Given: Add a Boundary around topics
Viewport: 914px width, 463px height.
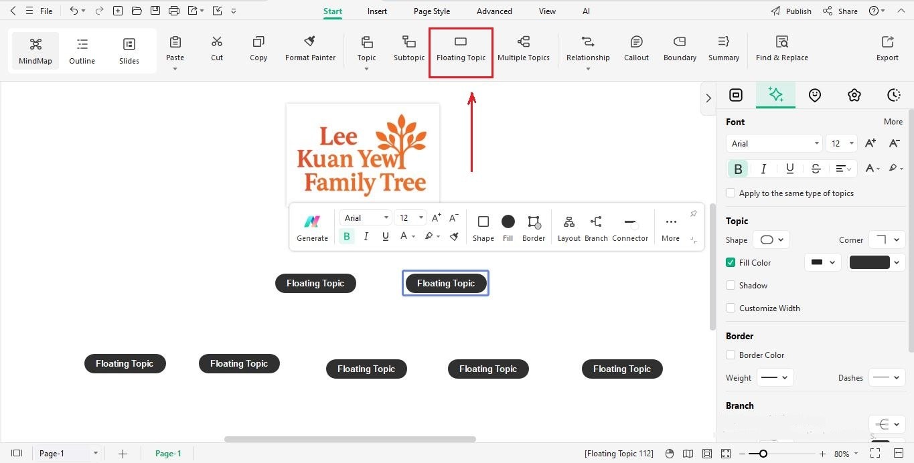Looking at the screenshot, I should pyautogui.click(x=680, y=50).
